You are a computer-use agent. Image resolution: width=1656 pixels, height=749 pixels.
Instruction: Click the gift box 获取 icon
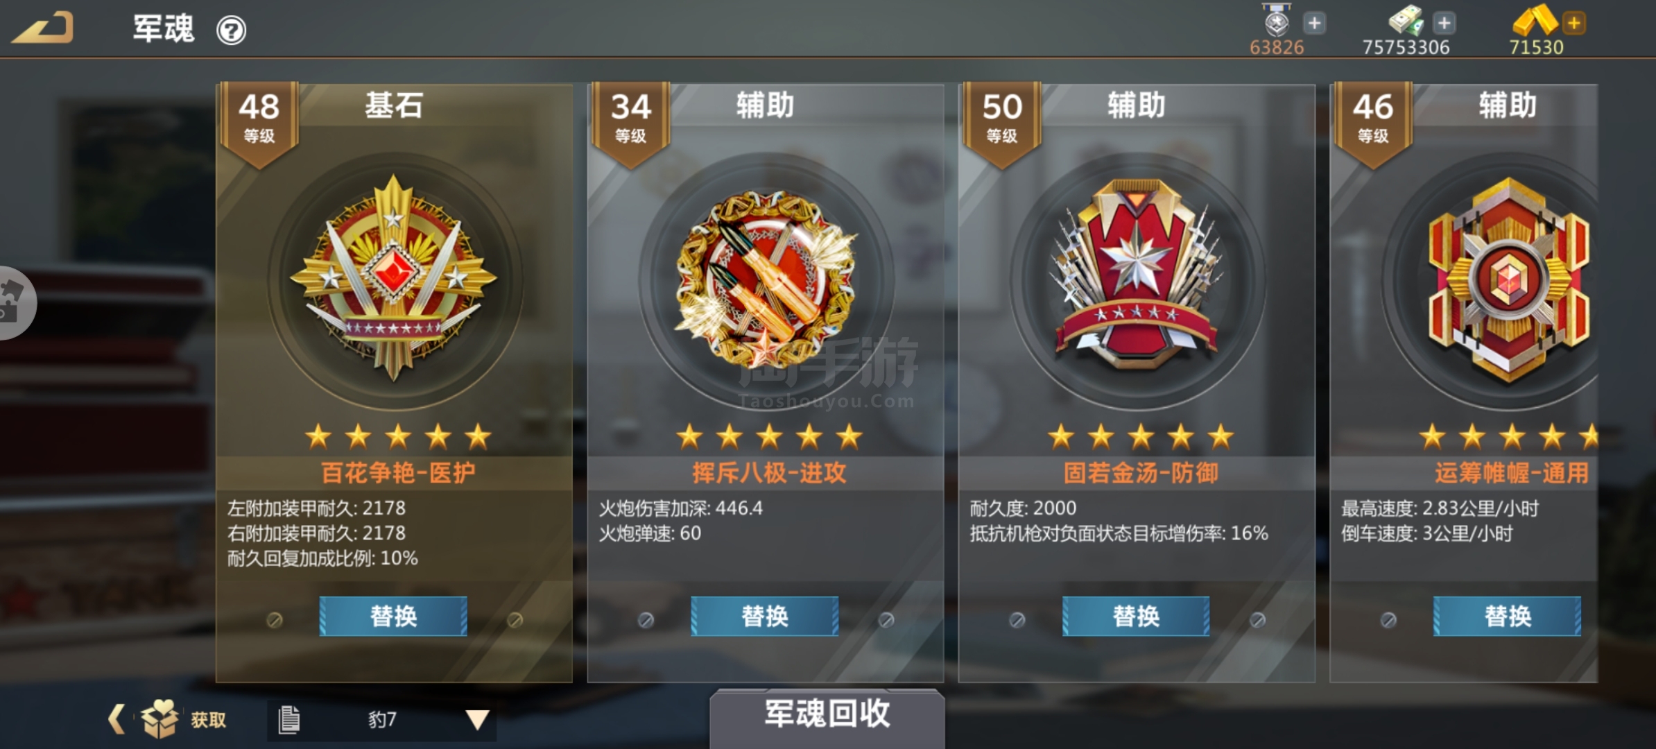coord(159,718)
